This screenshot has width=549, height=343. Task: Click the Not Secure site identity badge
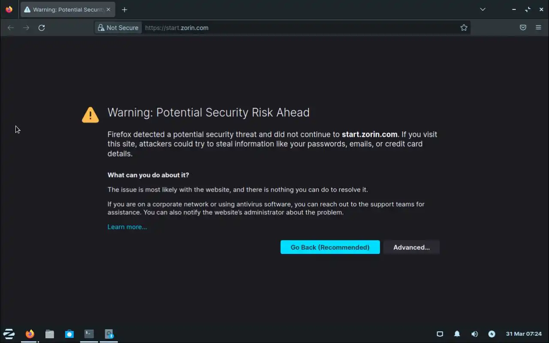[118, 27]
